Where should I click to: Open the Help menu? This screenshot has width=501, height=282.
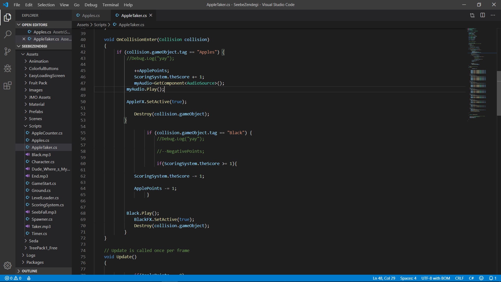point(128,5)
